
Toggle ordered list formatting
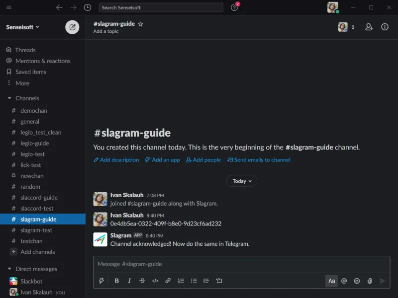pyautogui.click(x=181, y=281)
